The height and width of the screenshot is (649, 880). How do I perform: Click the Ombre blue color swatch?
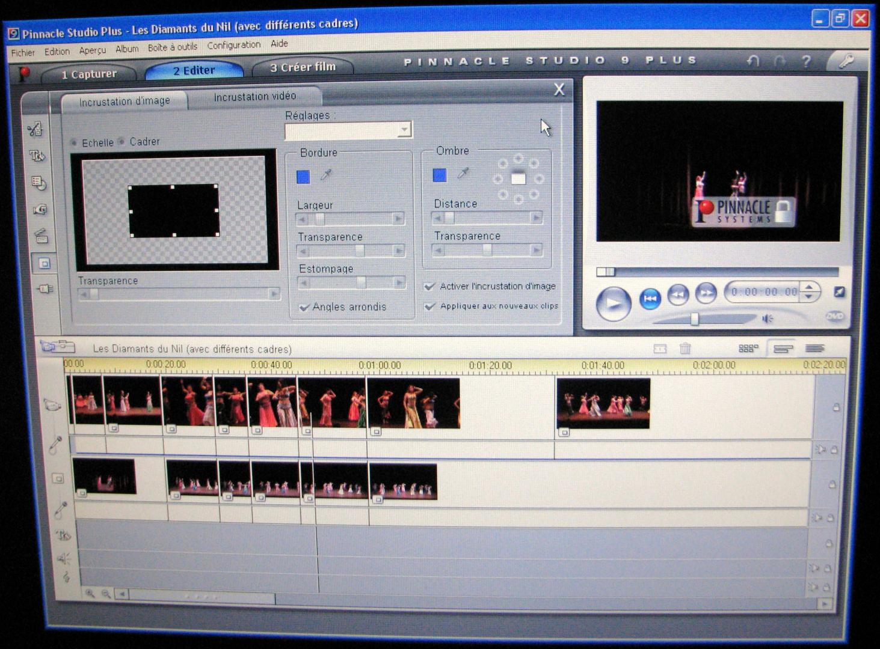tap(440, 175)
